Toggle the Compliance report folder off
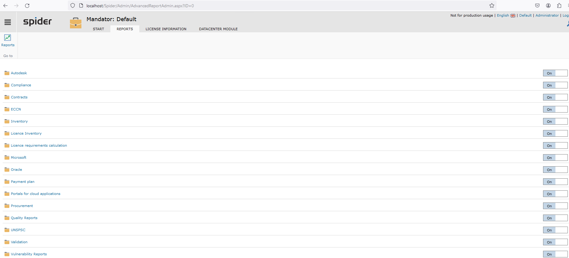 click(x=555, y=85)
